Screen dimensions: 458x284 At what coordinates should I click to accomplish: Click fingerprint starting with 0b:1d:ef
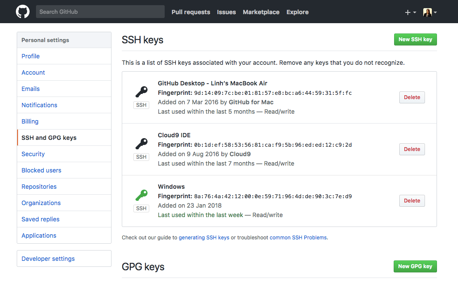click(x=273, y=145)
